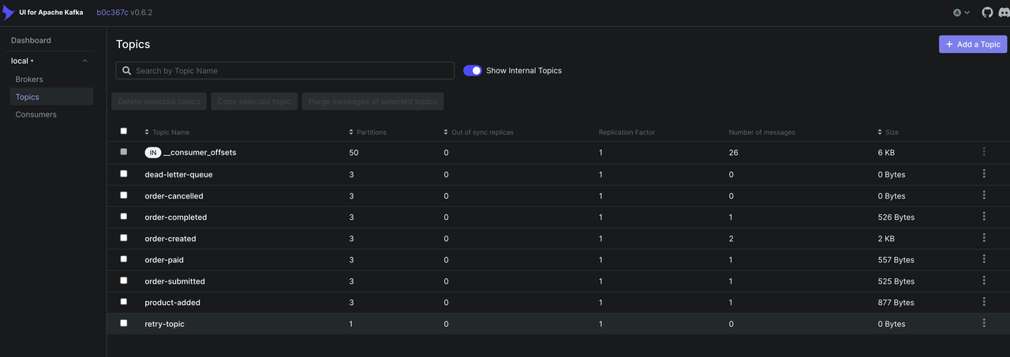
Task: Open the kebab menu for dead-letter-queue
Action: point(984,174)
